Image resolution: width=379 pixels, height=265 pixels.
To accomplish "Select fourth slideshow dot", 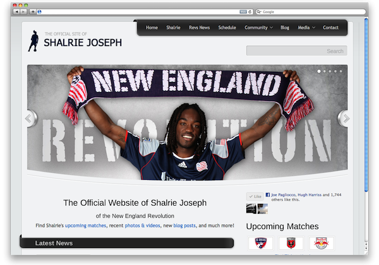I will coord(335,71).
